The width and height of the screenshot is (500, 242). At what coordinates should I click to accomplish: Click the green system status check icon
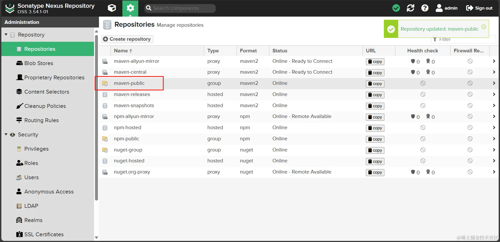point(396,8)
